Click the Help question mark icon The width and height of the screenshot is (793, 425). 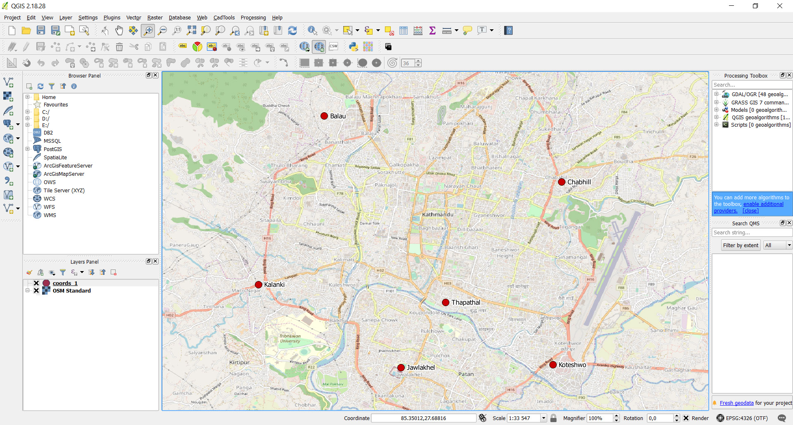coord(508,31)
